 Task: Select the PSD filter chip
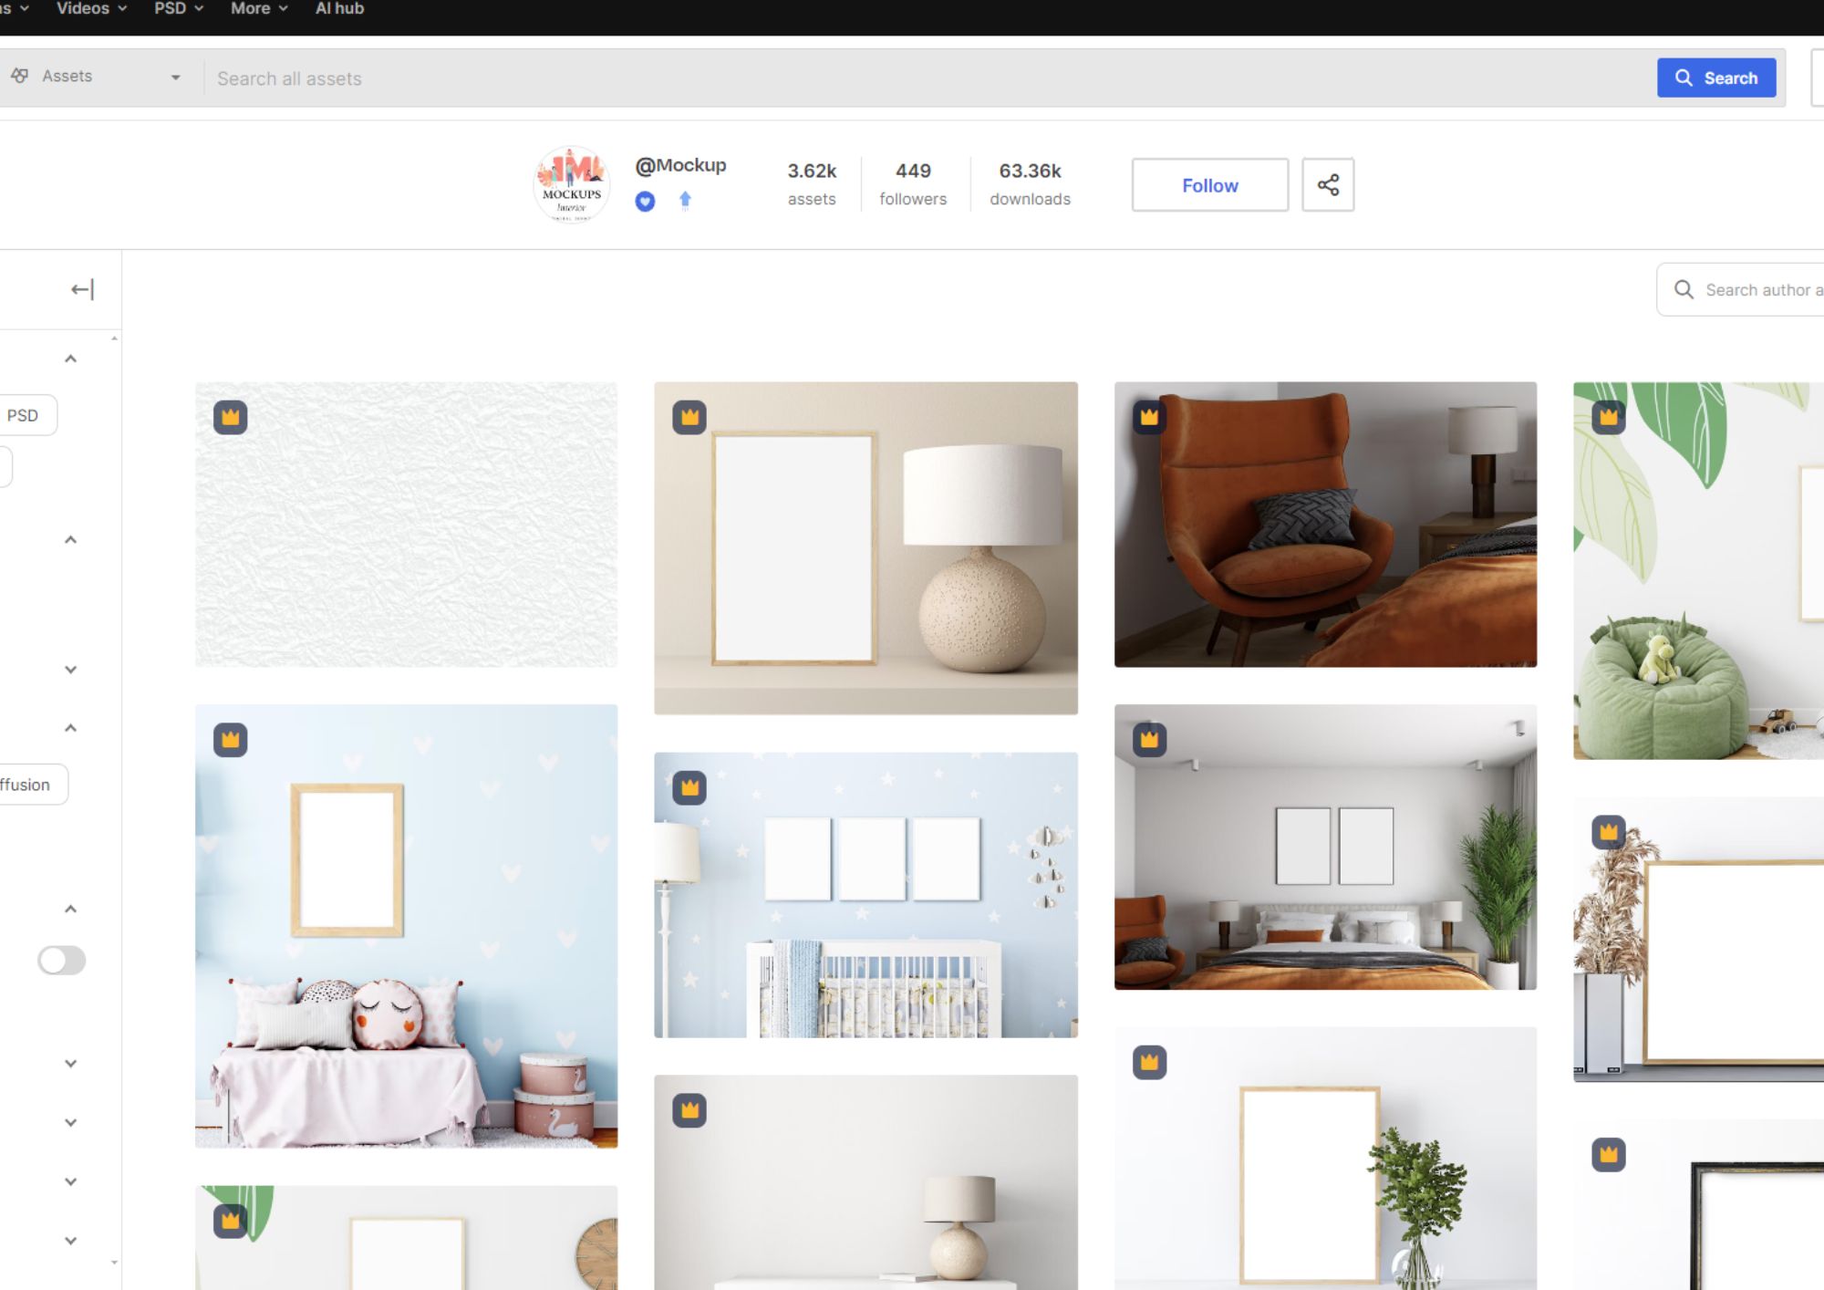tap(25, 415)
